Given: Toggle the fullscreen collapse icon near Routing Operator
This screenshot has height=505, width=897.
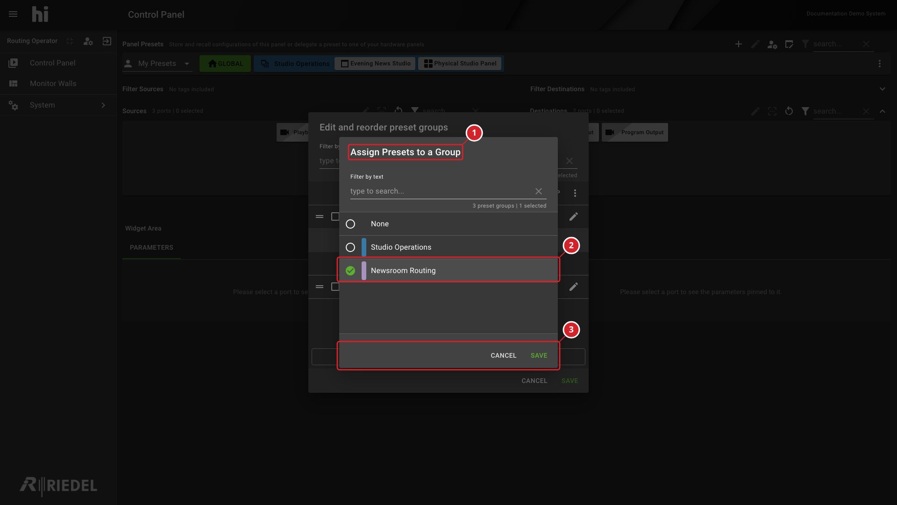Looking at the screenshot, I should (70, 41).
